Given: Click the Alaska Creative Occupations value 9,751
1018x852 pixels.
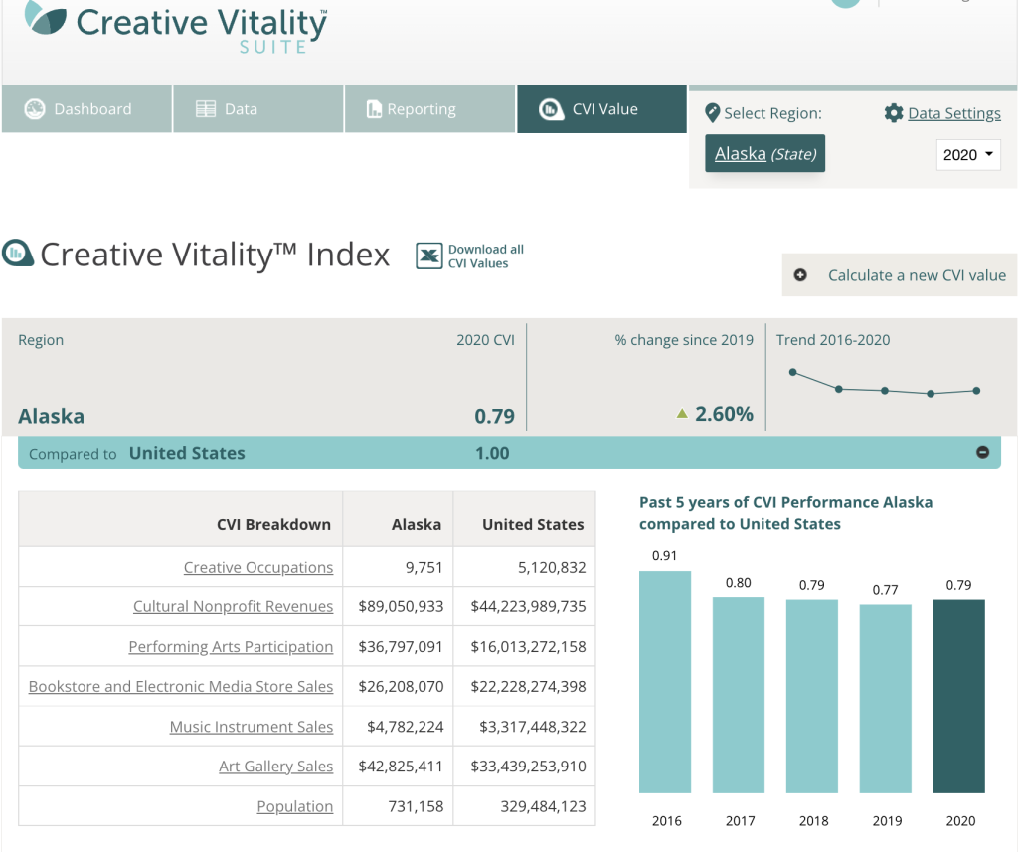Looking at the screenshot, I should point(424,567).
